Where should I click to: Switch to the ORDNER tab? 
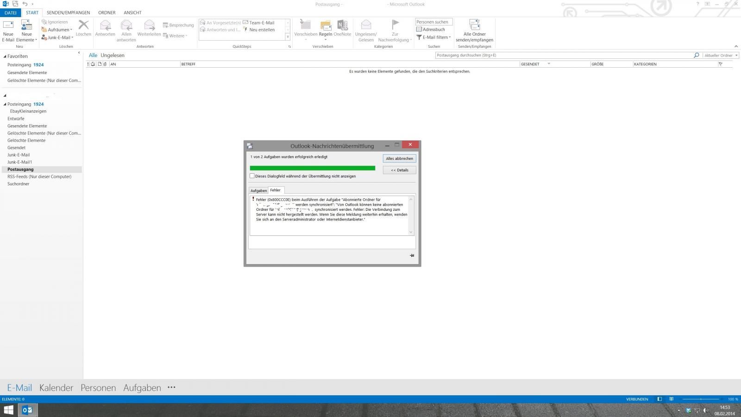click(107, 13)
